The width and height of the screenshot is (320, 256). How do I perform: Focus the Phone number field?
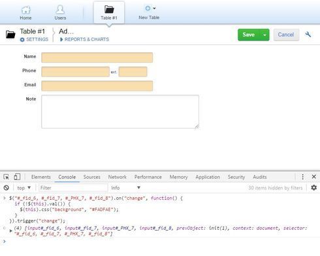coord(75,72)
